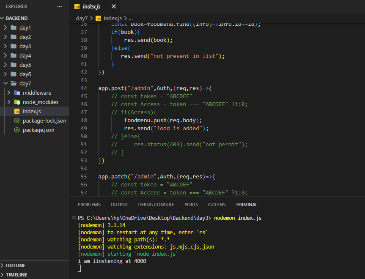
Task: Select the TERMINAL panel tab
Action: 246,205
